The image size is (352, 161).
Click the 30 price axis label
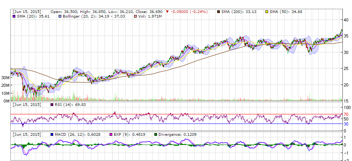click(x=346, y=52)
